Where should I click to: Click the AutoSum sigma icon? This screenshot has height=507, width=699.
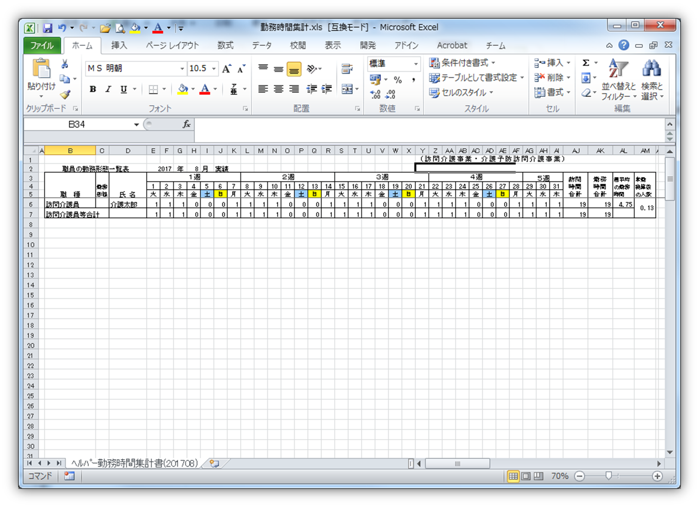586,63
